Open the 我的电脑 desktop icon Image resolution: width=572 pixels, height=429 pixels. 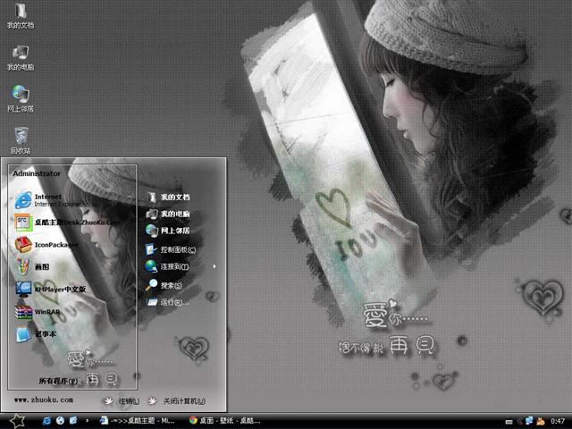(21, 57)
